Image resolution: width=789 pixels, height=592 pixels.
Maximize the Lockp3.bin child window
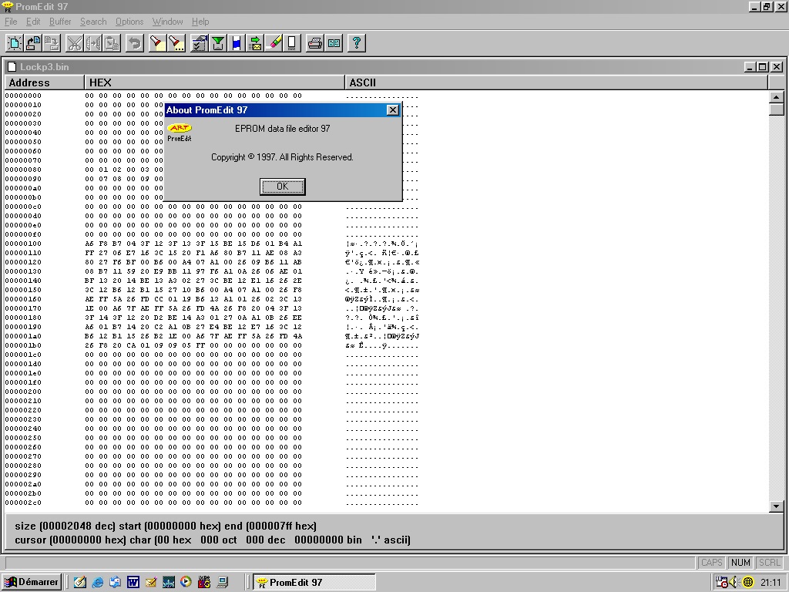[763, 67]
